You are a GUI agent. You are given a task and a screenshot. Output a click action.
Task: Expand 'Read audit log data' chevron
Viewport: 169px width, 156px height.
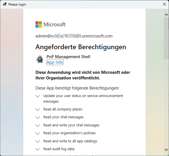[38, 149]
